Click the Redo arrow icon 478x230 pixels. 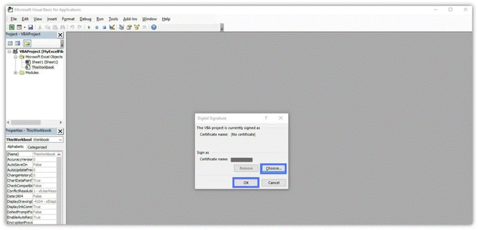point(80,27)
